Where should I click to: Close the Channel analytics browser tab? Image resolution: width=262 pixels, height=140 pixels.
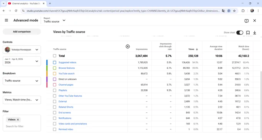[44, 3]
